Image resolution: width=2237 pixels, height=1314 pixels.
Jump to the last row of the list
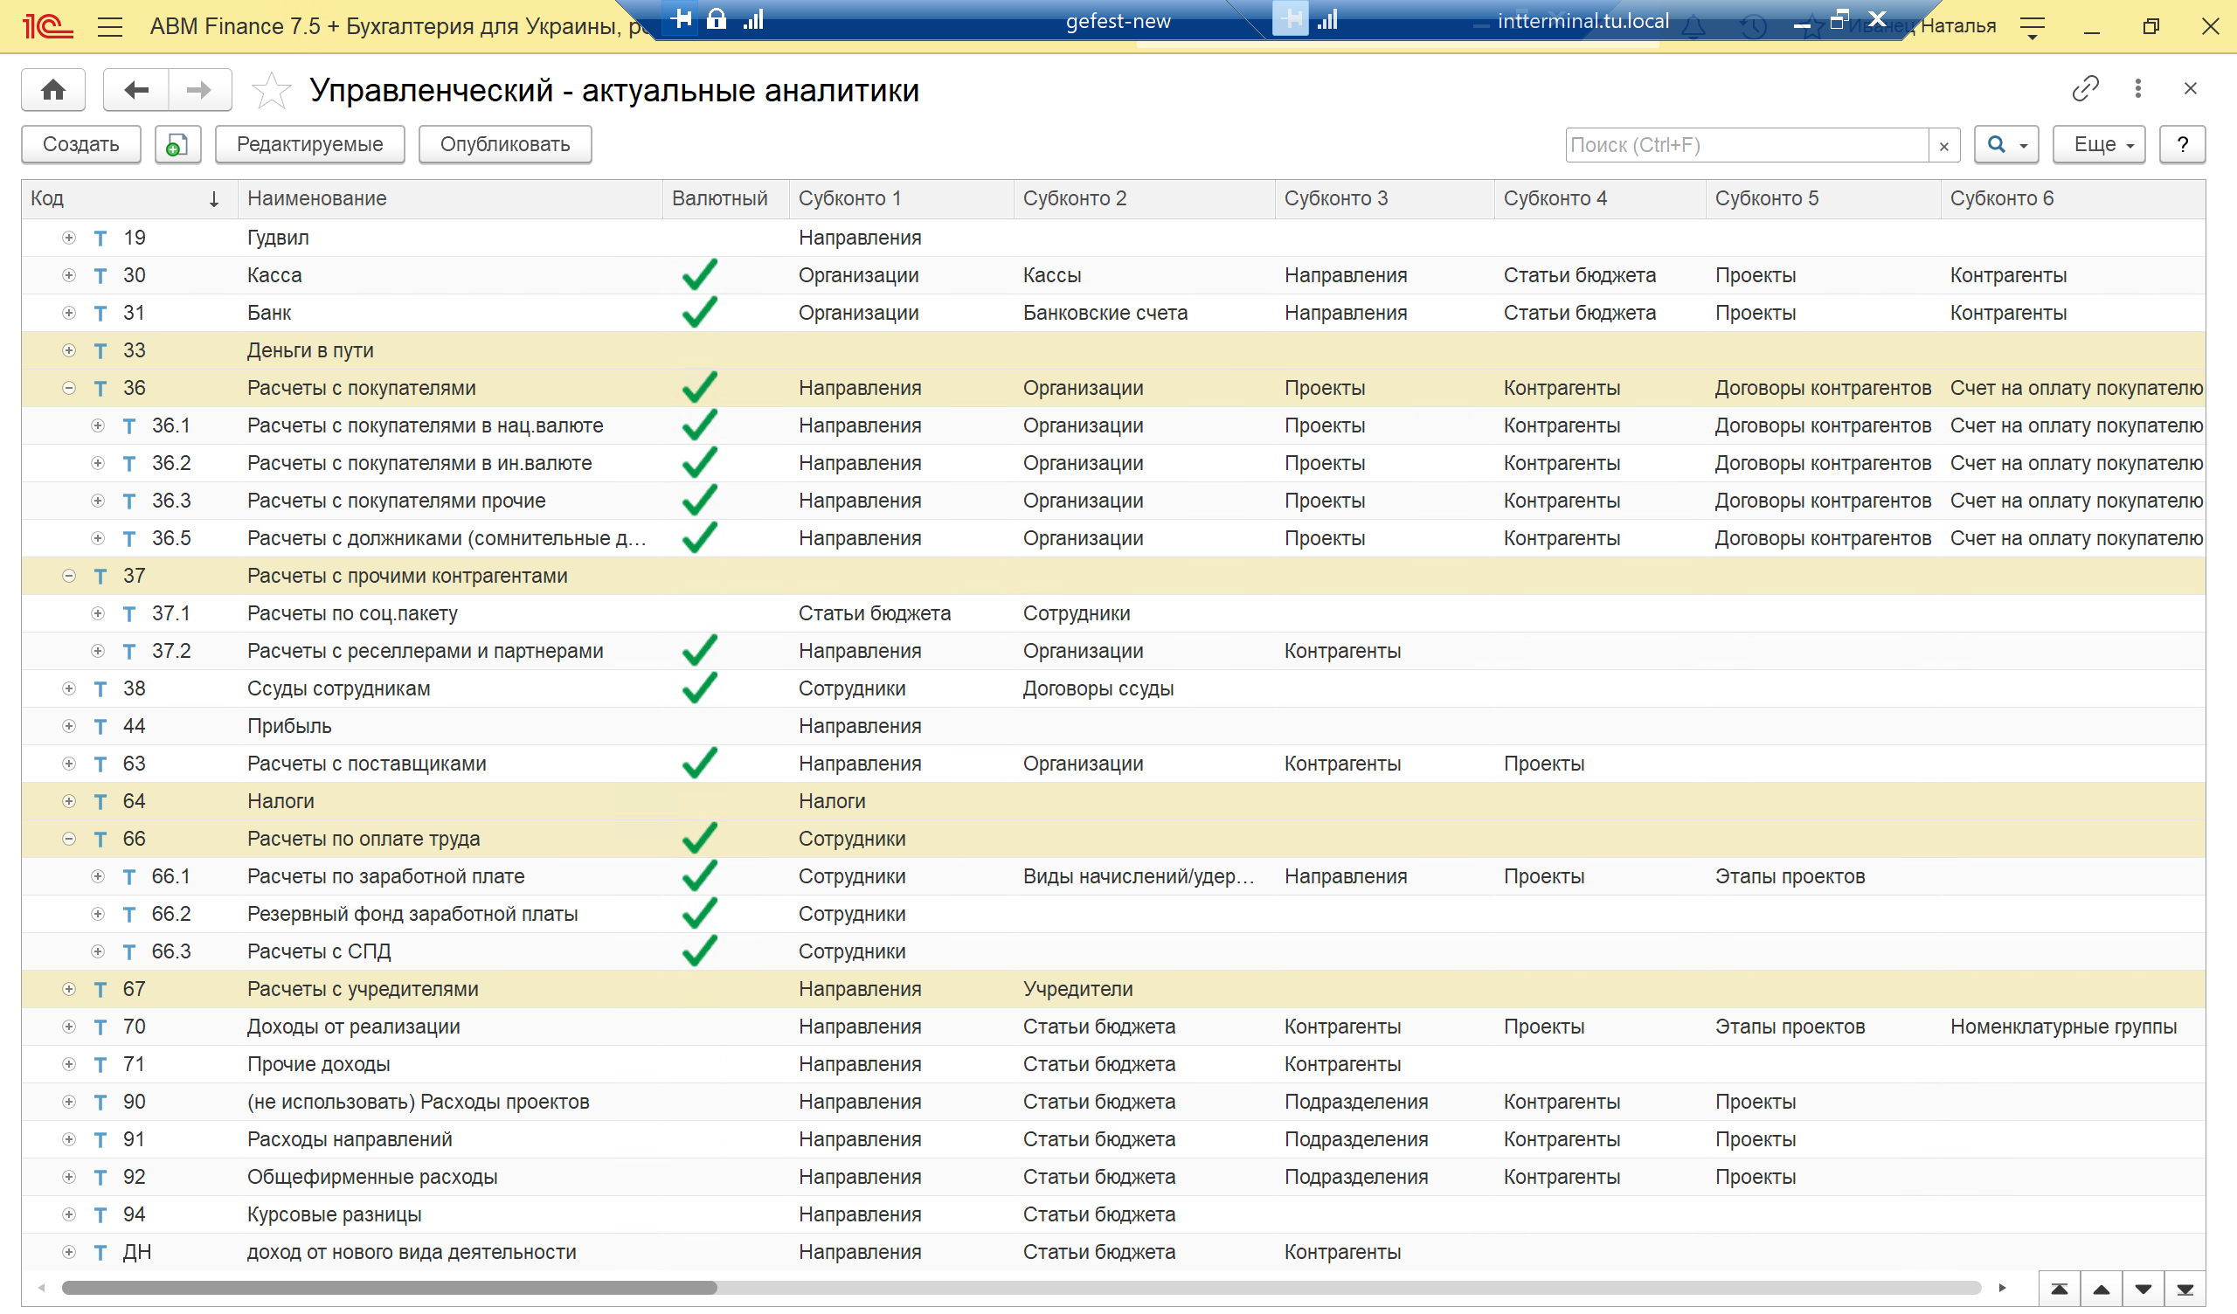tap(2185, 1289)
